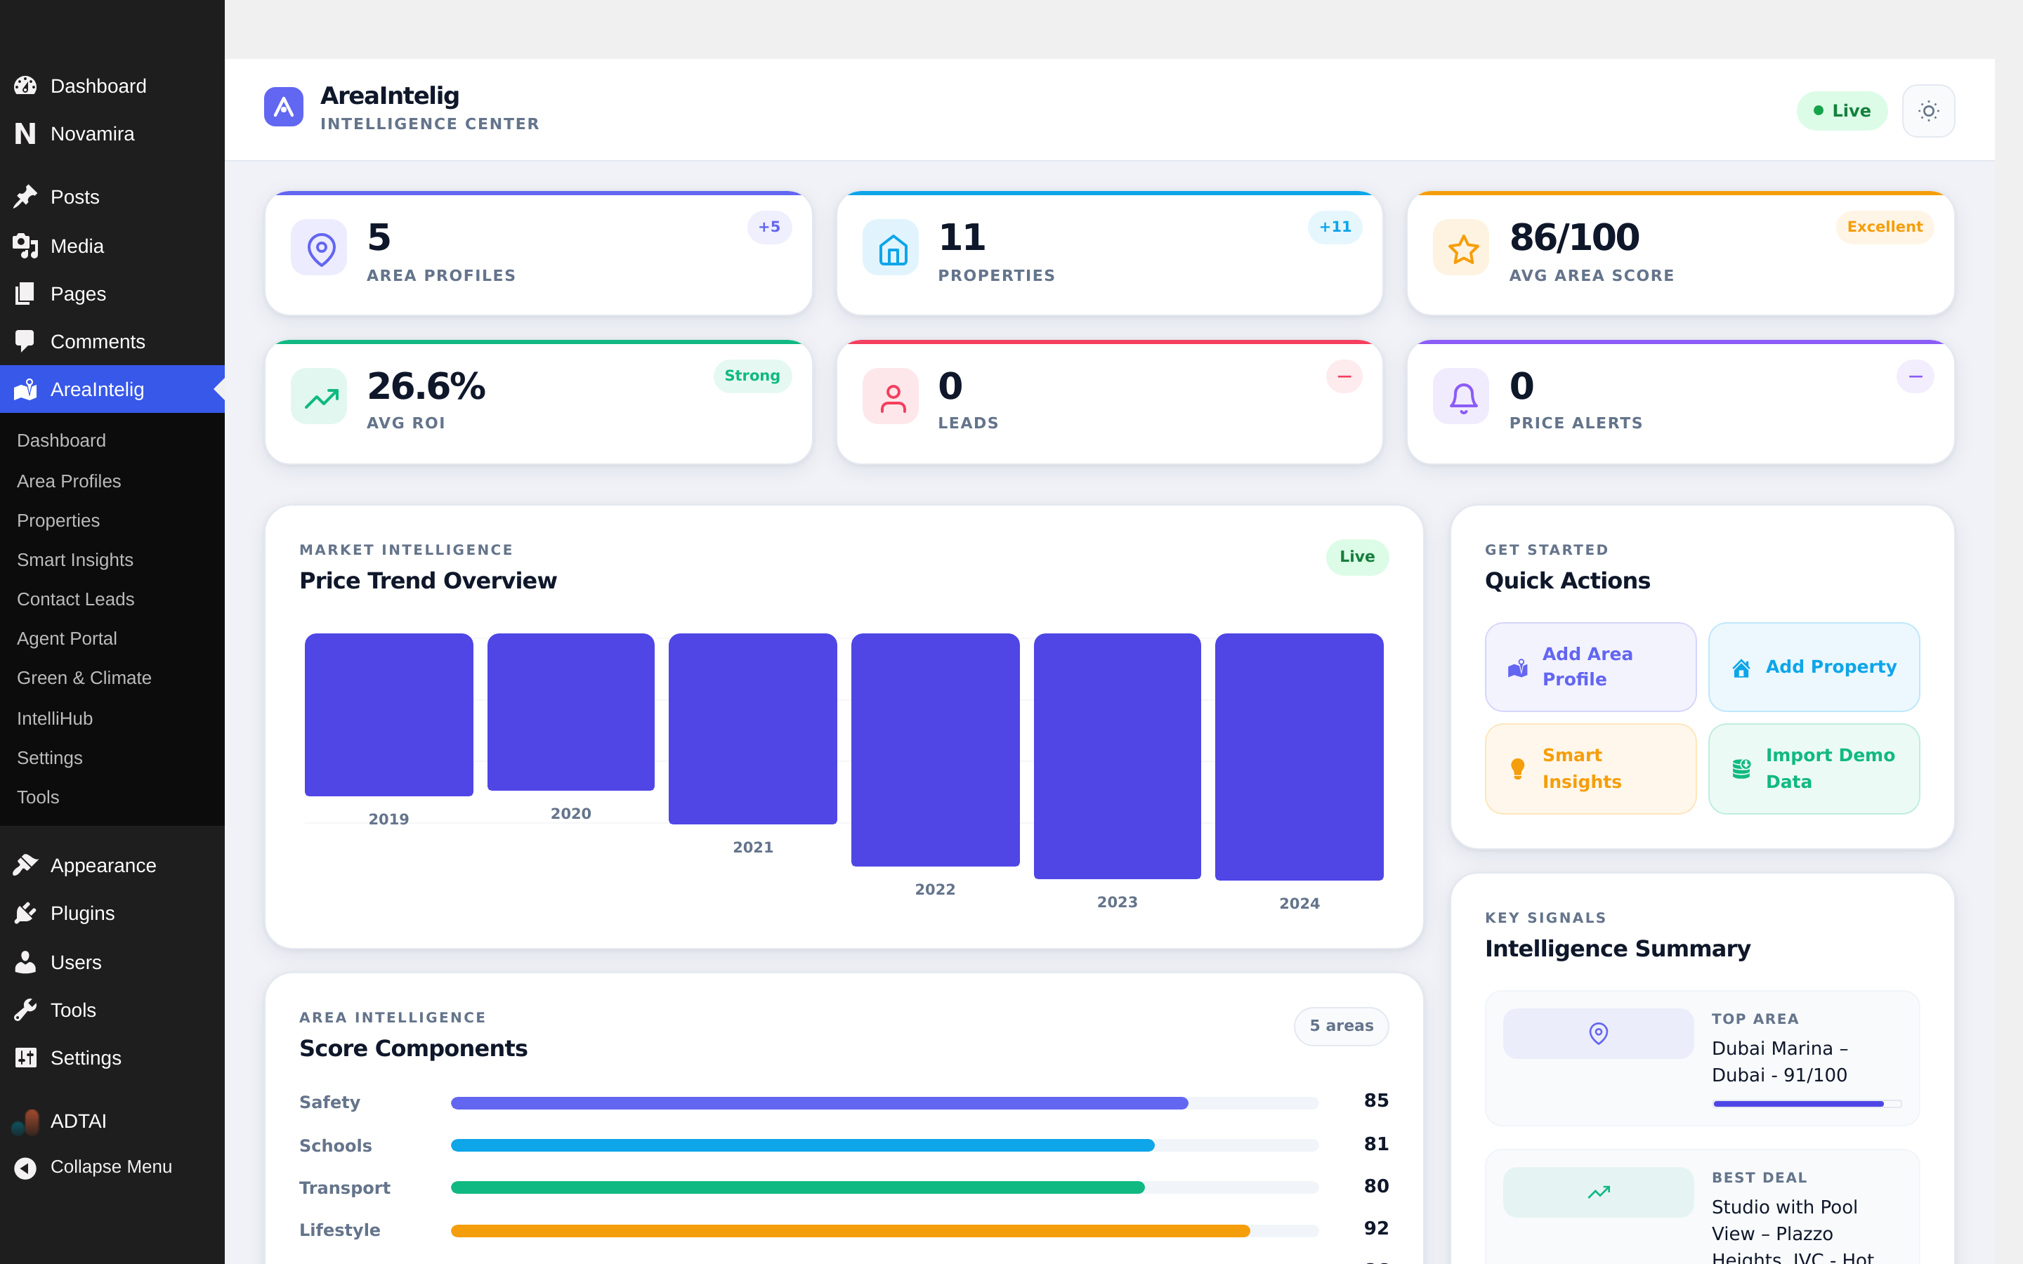Viewport: 2023px width, 1264px height.
Task: Click the Strong badge on ROI card
Action: (x=752, y=376)
